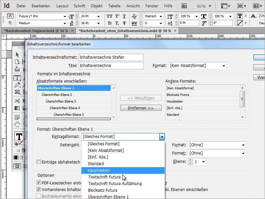Open title Format Kein Absatzformat dropdown
Screen dimensions: 265x199
[x=224, y=66]
